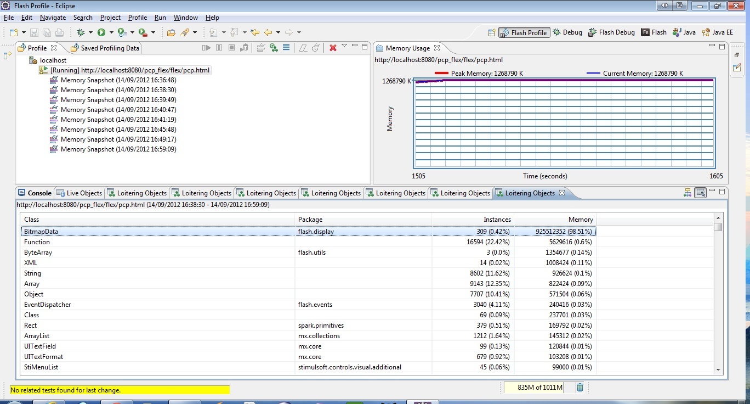Click the Print toolbar icon

59,32
